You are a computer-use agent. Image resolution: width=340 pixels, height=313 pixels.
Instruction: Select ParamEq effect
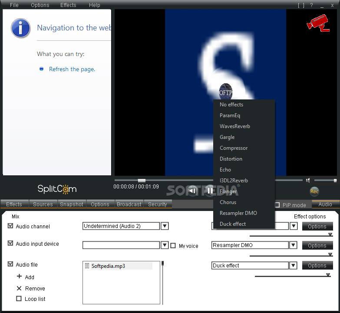pyautogui.click(x=244, y=115)
